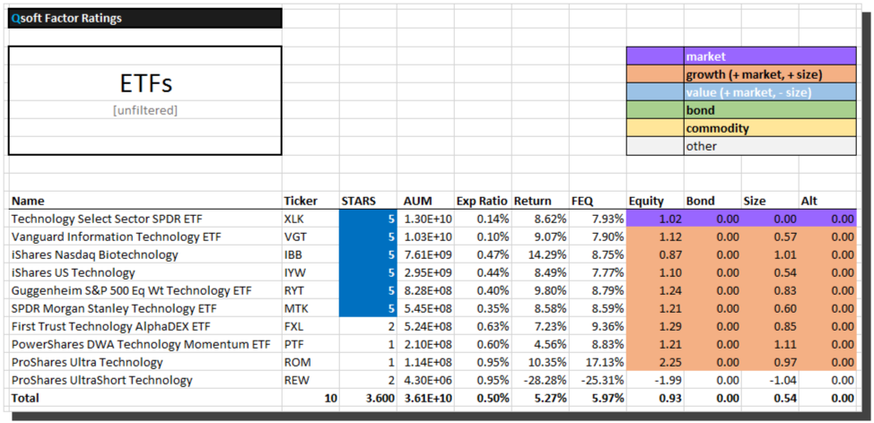Screen dimensions: 874x423
Task: Select Technology Select Sector SPDR ETF name cell
Action: click(145, 220)
